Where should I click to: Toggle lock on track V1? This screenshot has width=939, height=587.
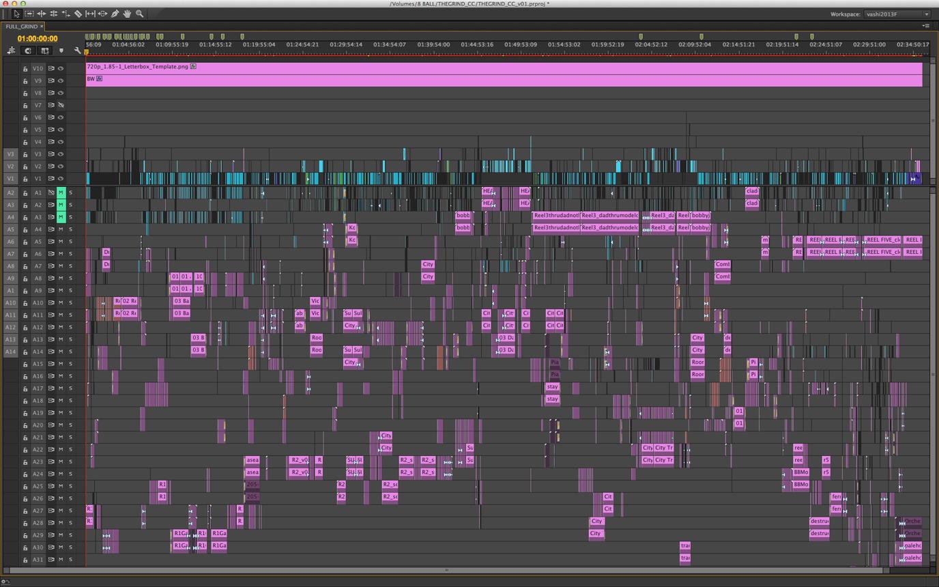(25, 179)
